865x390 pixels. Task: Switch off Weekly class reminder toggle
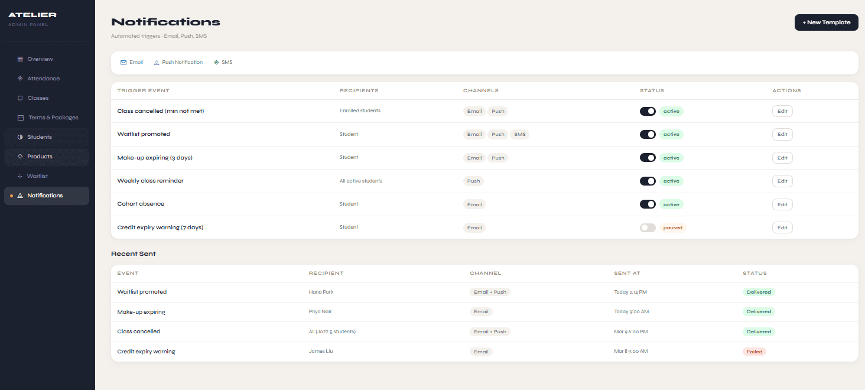648,181
